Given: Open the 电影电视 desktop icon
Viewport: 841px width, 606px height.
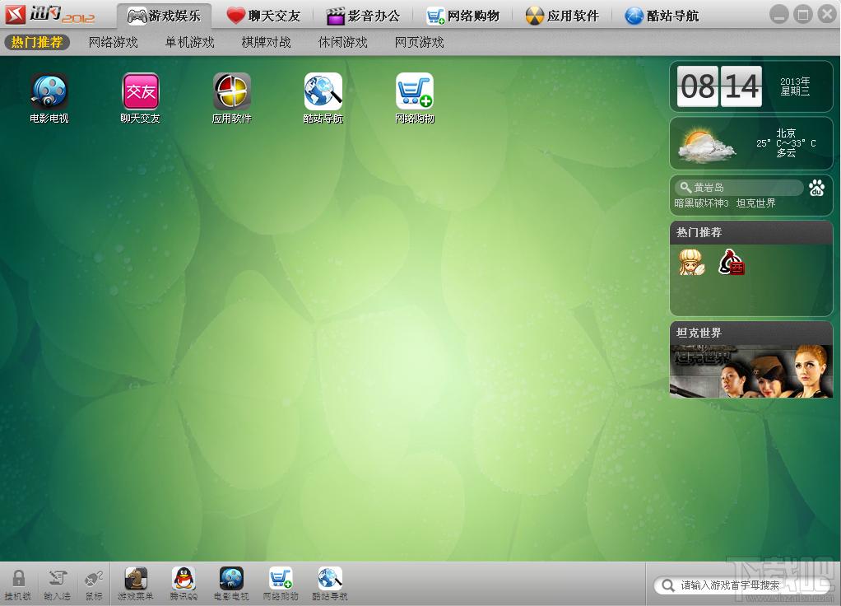Looking at the screenshot, I should click(x=49, y=98).
